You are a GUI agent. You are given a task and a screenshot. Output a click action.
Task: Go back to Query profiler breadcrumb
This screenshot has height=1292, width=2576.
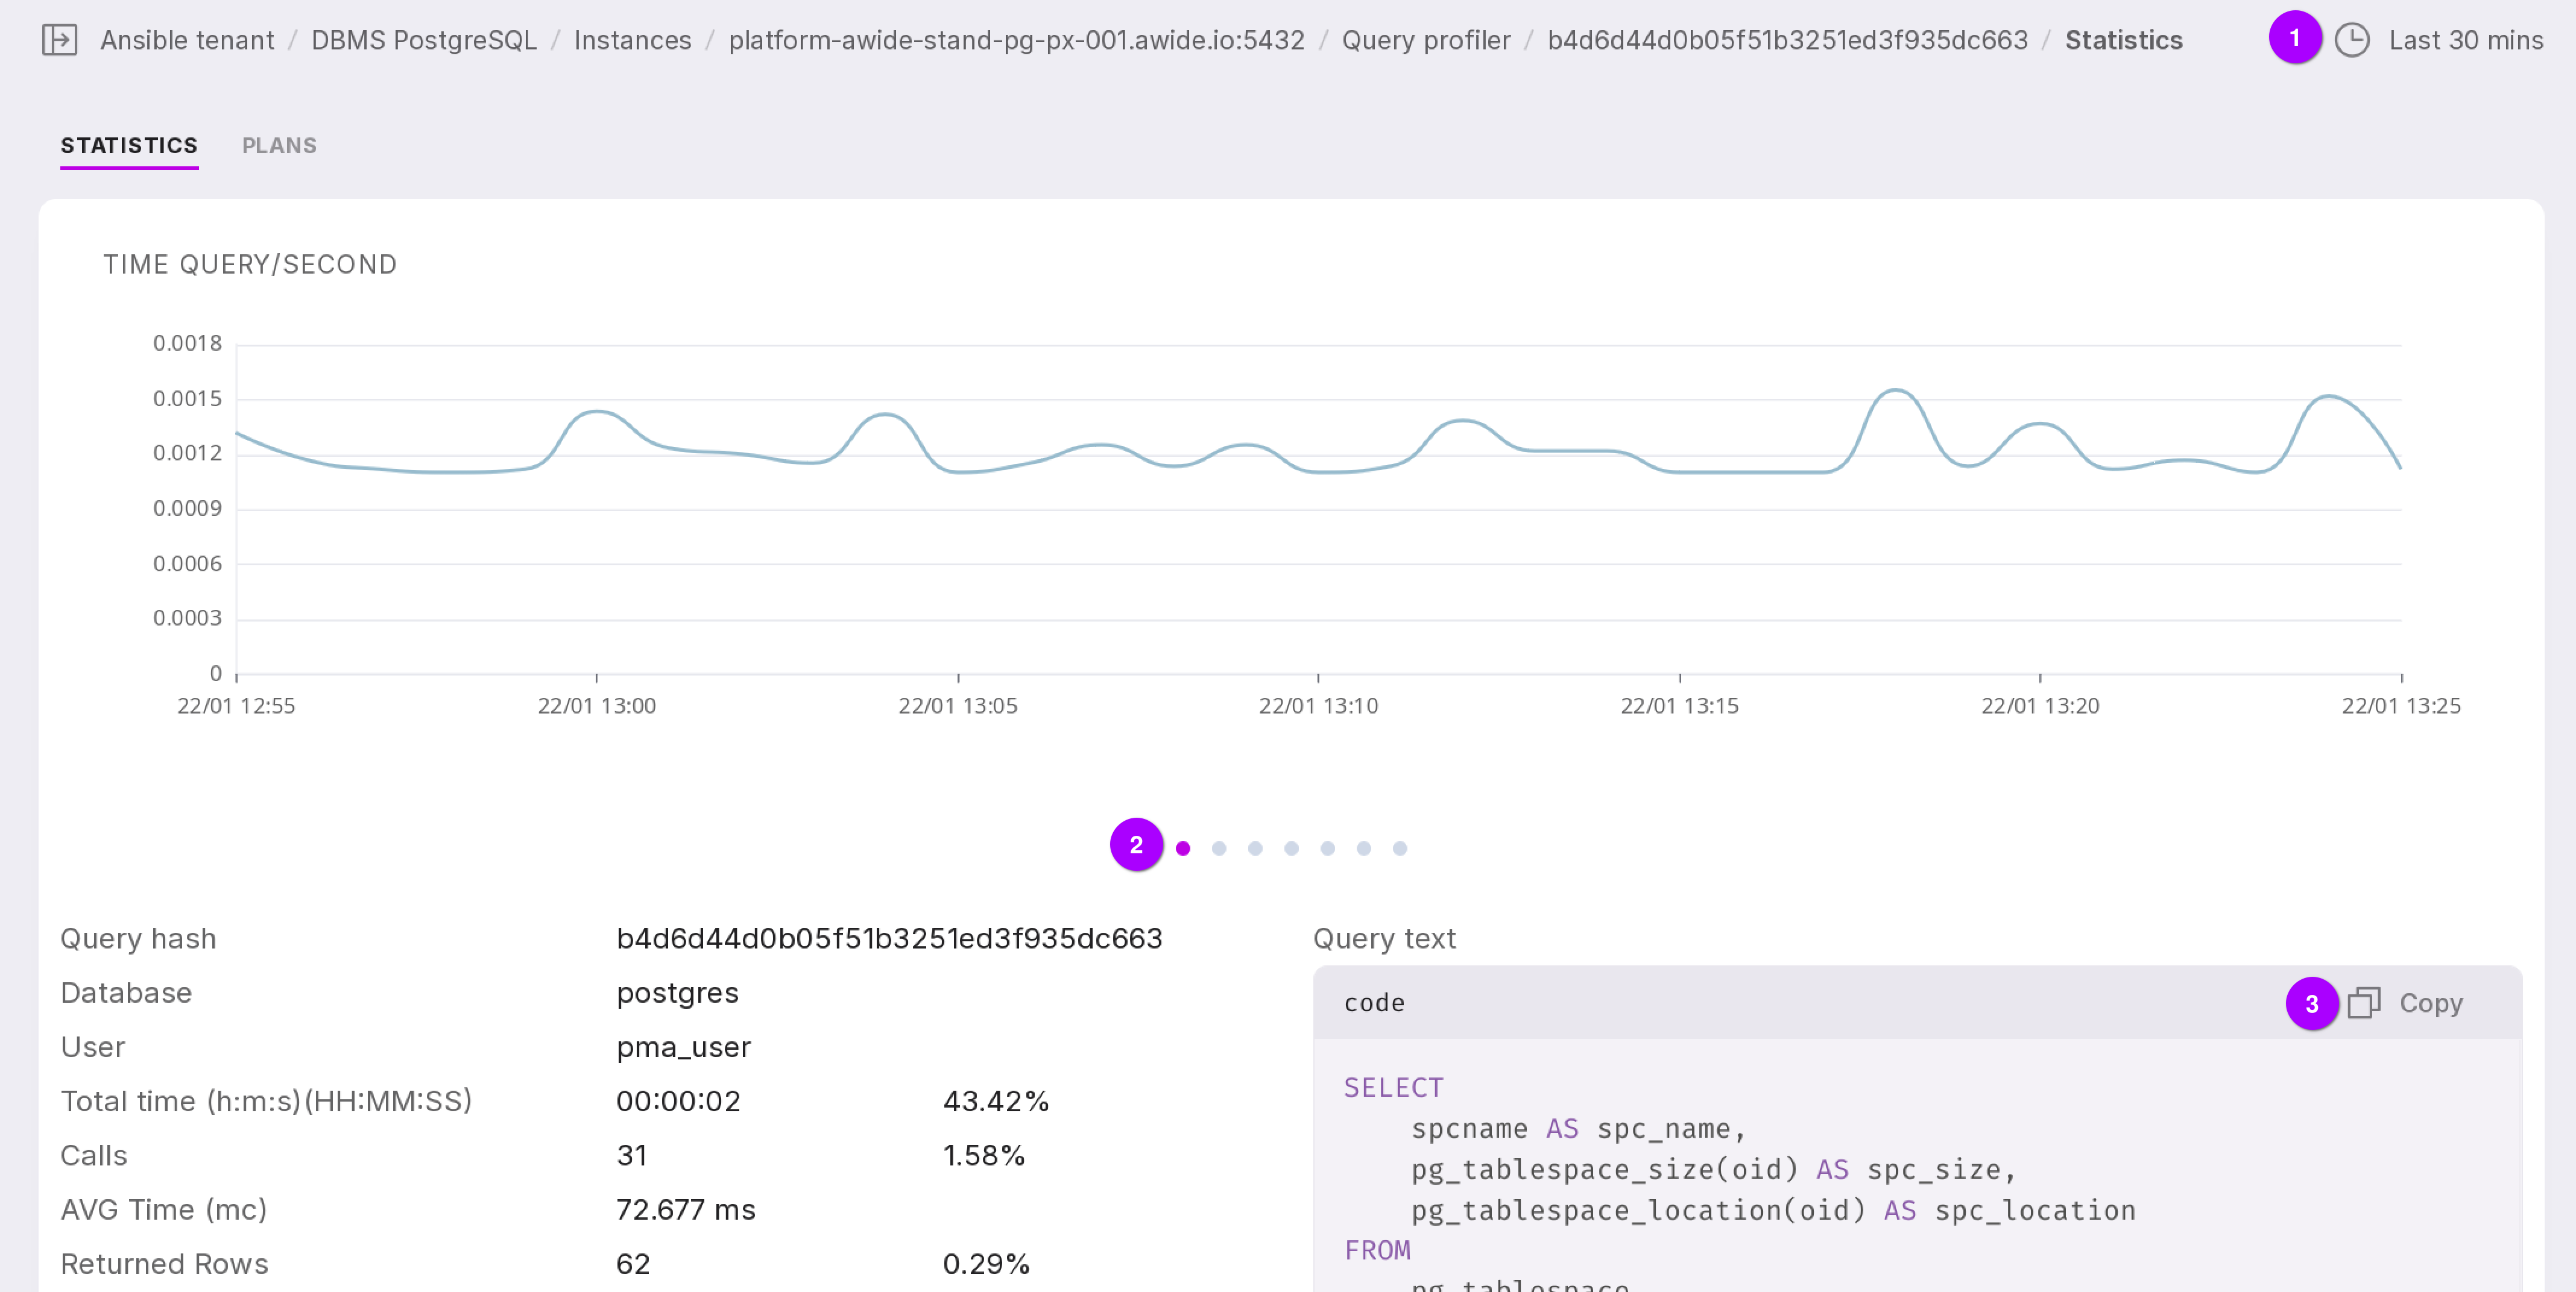pyautogui.click(x=1425, y=40)
